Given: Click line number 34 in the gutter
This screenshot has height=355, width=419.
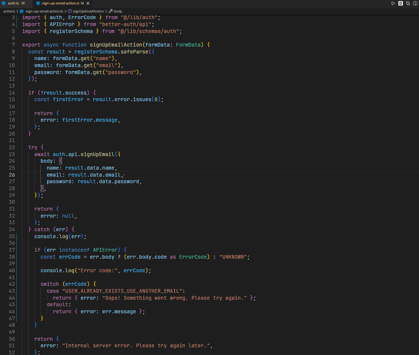Looking at the screenshot, I should coord(12,230).
